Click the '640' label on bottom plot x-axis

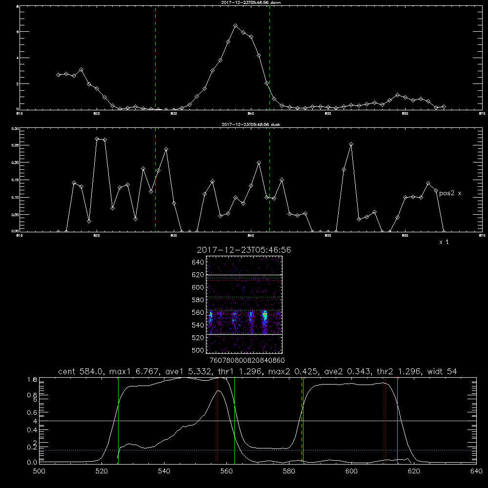(x=476, y=471)
